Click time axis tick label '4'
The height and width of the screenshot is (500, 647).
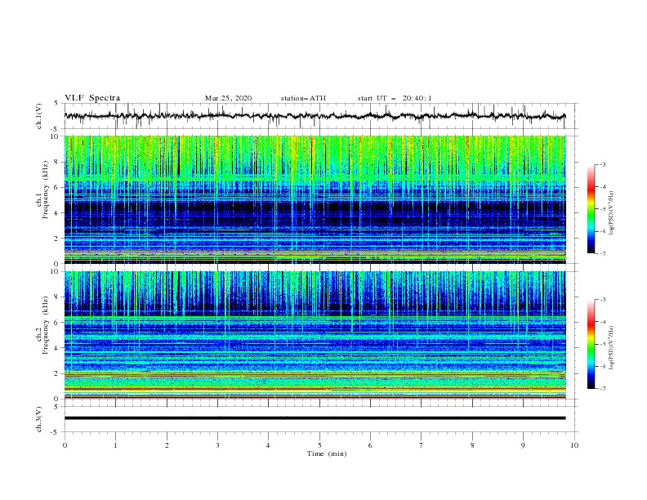coord(268,445)
